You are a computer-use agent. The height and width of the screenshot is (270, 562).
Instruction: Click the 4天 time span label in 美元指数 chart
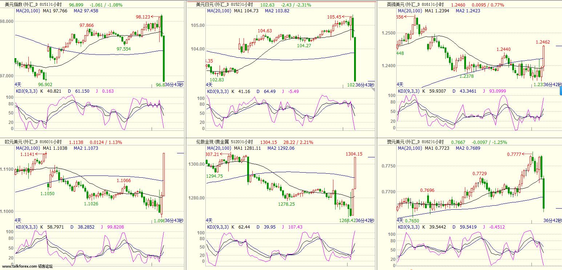pyautogui.click(x=18, y=84)
